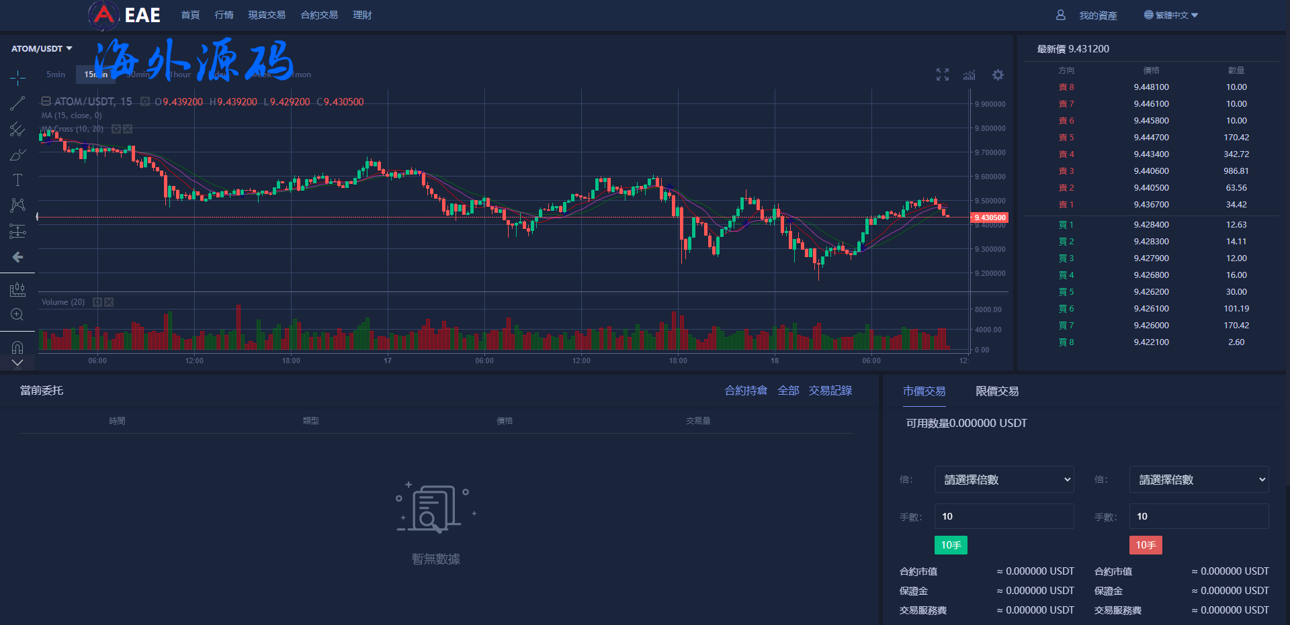Image resolution: width=1290 pixels, height=625 pixels.
Task: Click the sell-side lots input field
Action: coord(1199,516)
